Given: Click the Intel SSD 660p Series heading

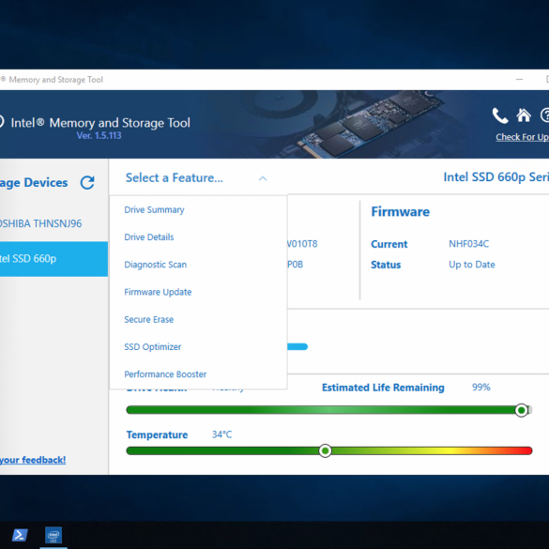Looking at the screenshot, I should pos(496,177).
